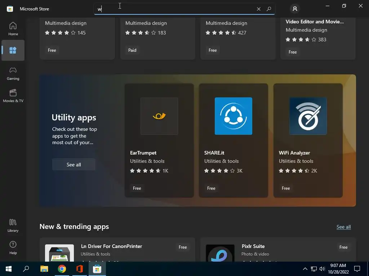Open the Home section in sidebar
The image size is (369, 276).
coord(13,29)
